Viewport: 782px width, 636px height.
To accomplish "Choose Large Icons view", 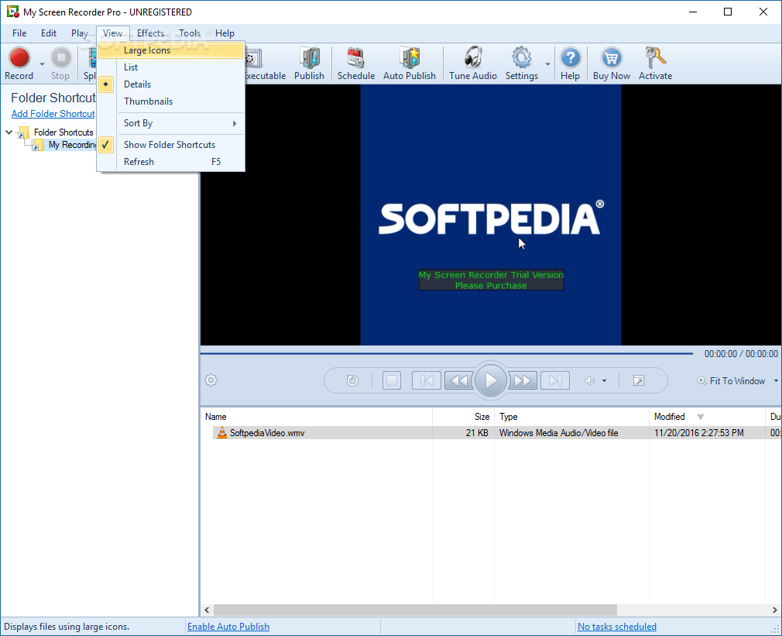I will click(170, 50).
